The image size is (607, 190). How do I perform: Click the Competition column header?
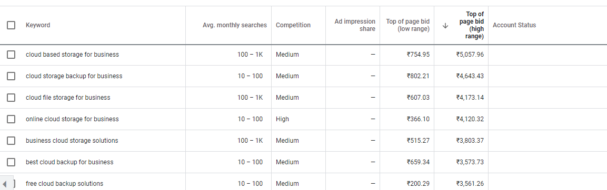[293, 25]
